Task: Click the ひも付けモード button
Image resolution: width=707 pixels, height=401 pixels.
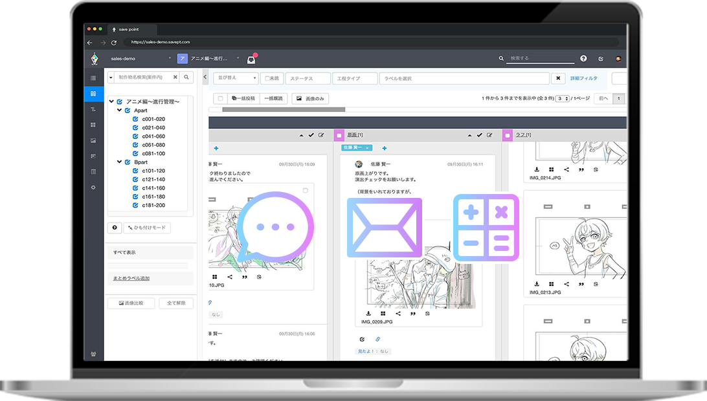Action: pos(147,228)
